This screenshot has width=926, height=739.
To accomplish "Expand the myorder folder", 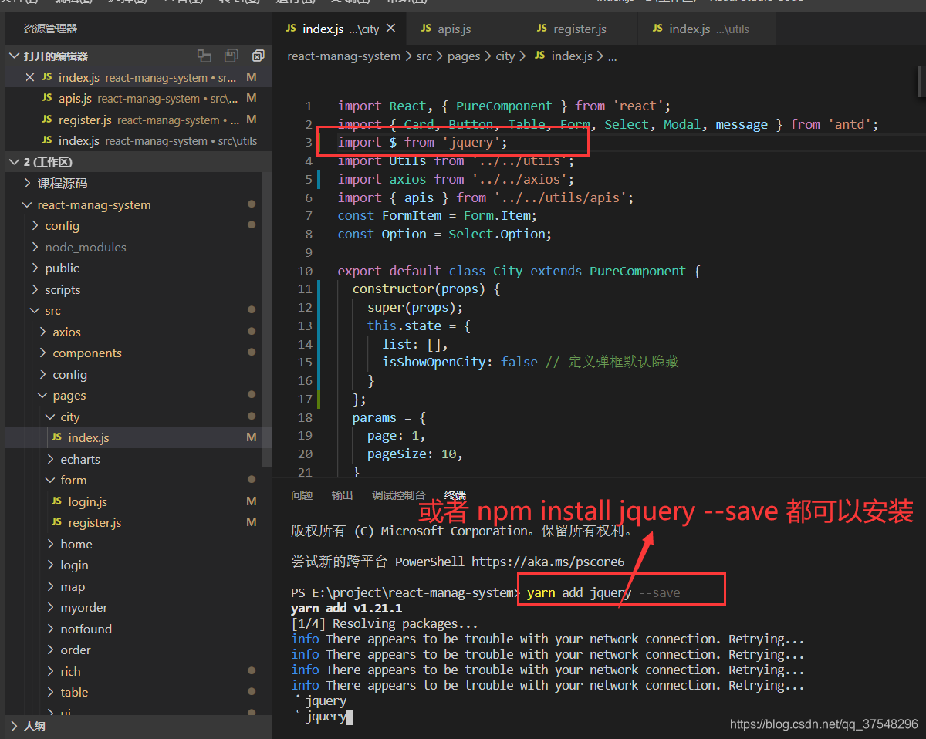I will [x=51, y=608].
